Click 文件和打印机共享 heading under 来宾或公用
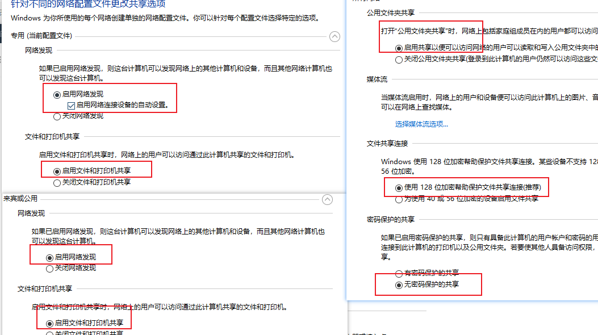Screen dimensions: 598x335 [45, 289]
